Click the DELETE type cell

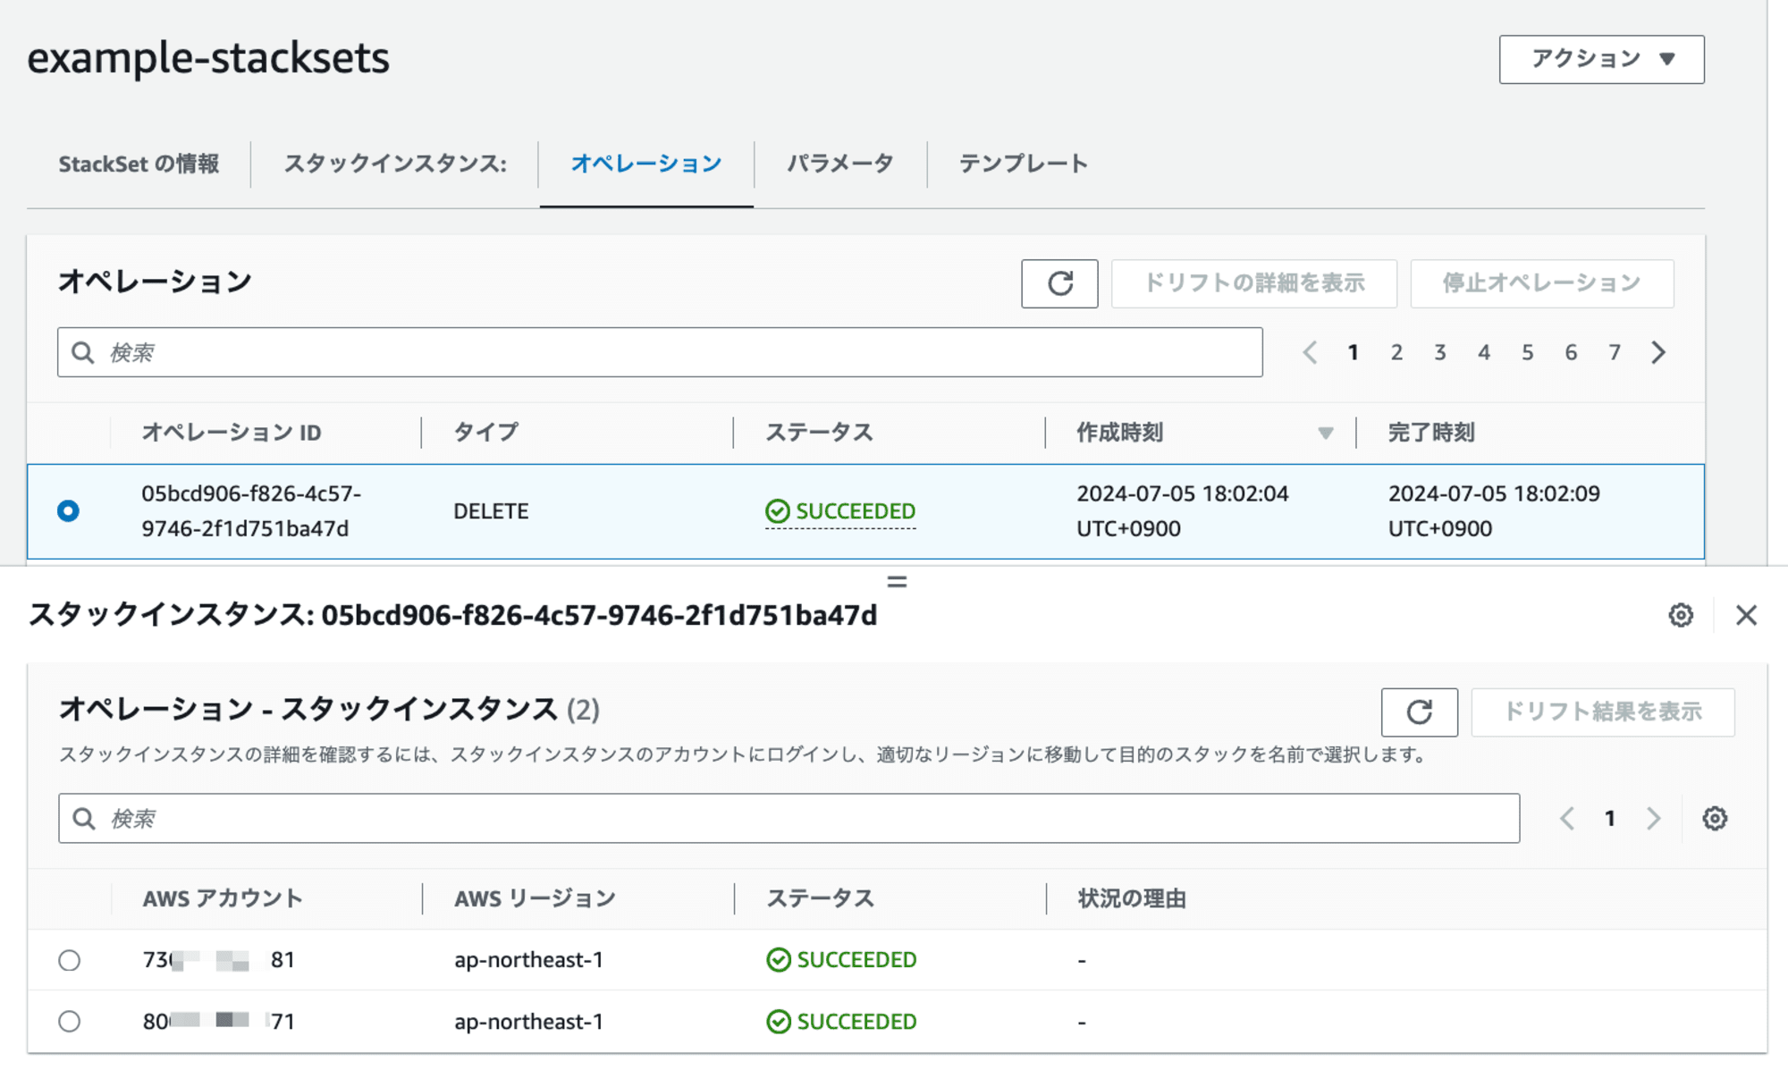coord(491,511)
